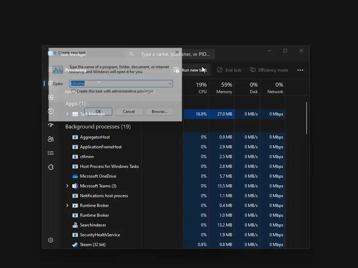
Task: Open the three-dot more options menu
Action: (300, 70)
